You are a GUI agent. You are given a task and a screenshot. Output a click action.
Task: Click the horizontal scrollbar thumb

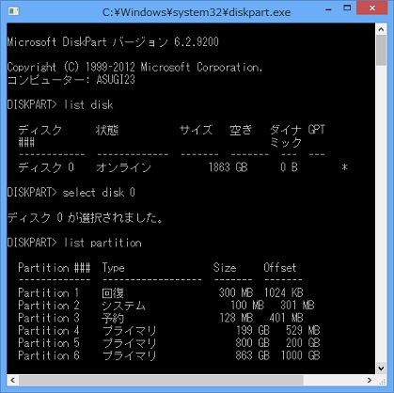(161, 380)
